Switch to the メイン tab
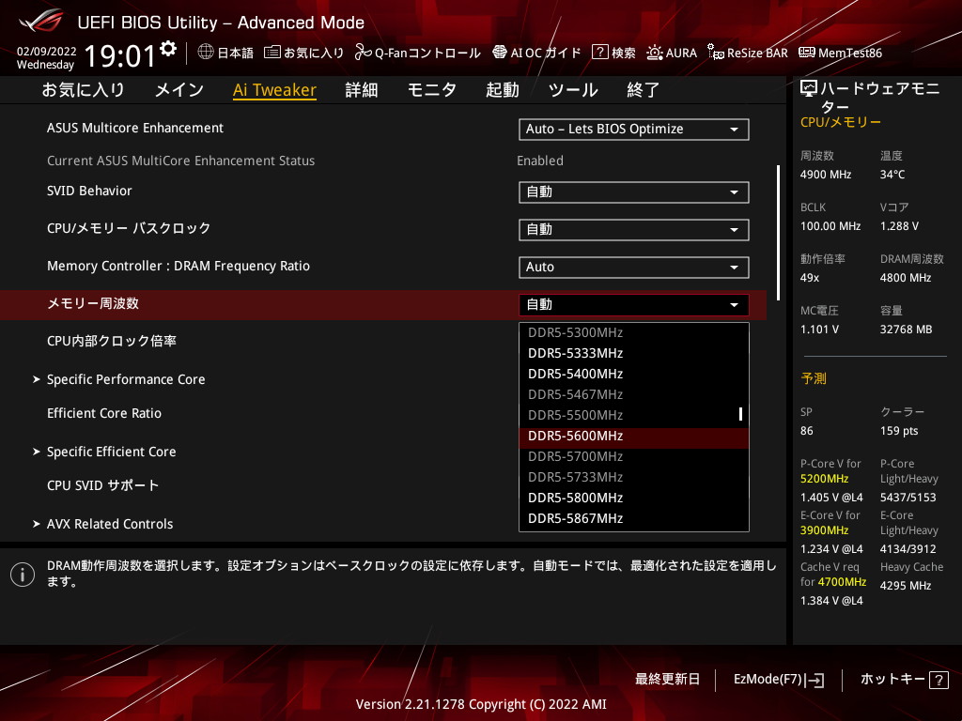The width and height of the screenshot is (962, 721). point(179,90)
